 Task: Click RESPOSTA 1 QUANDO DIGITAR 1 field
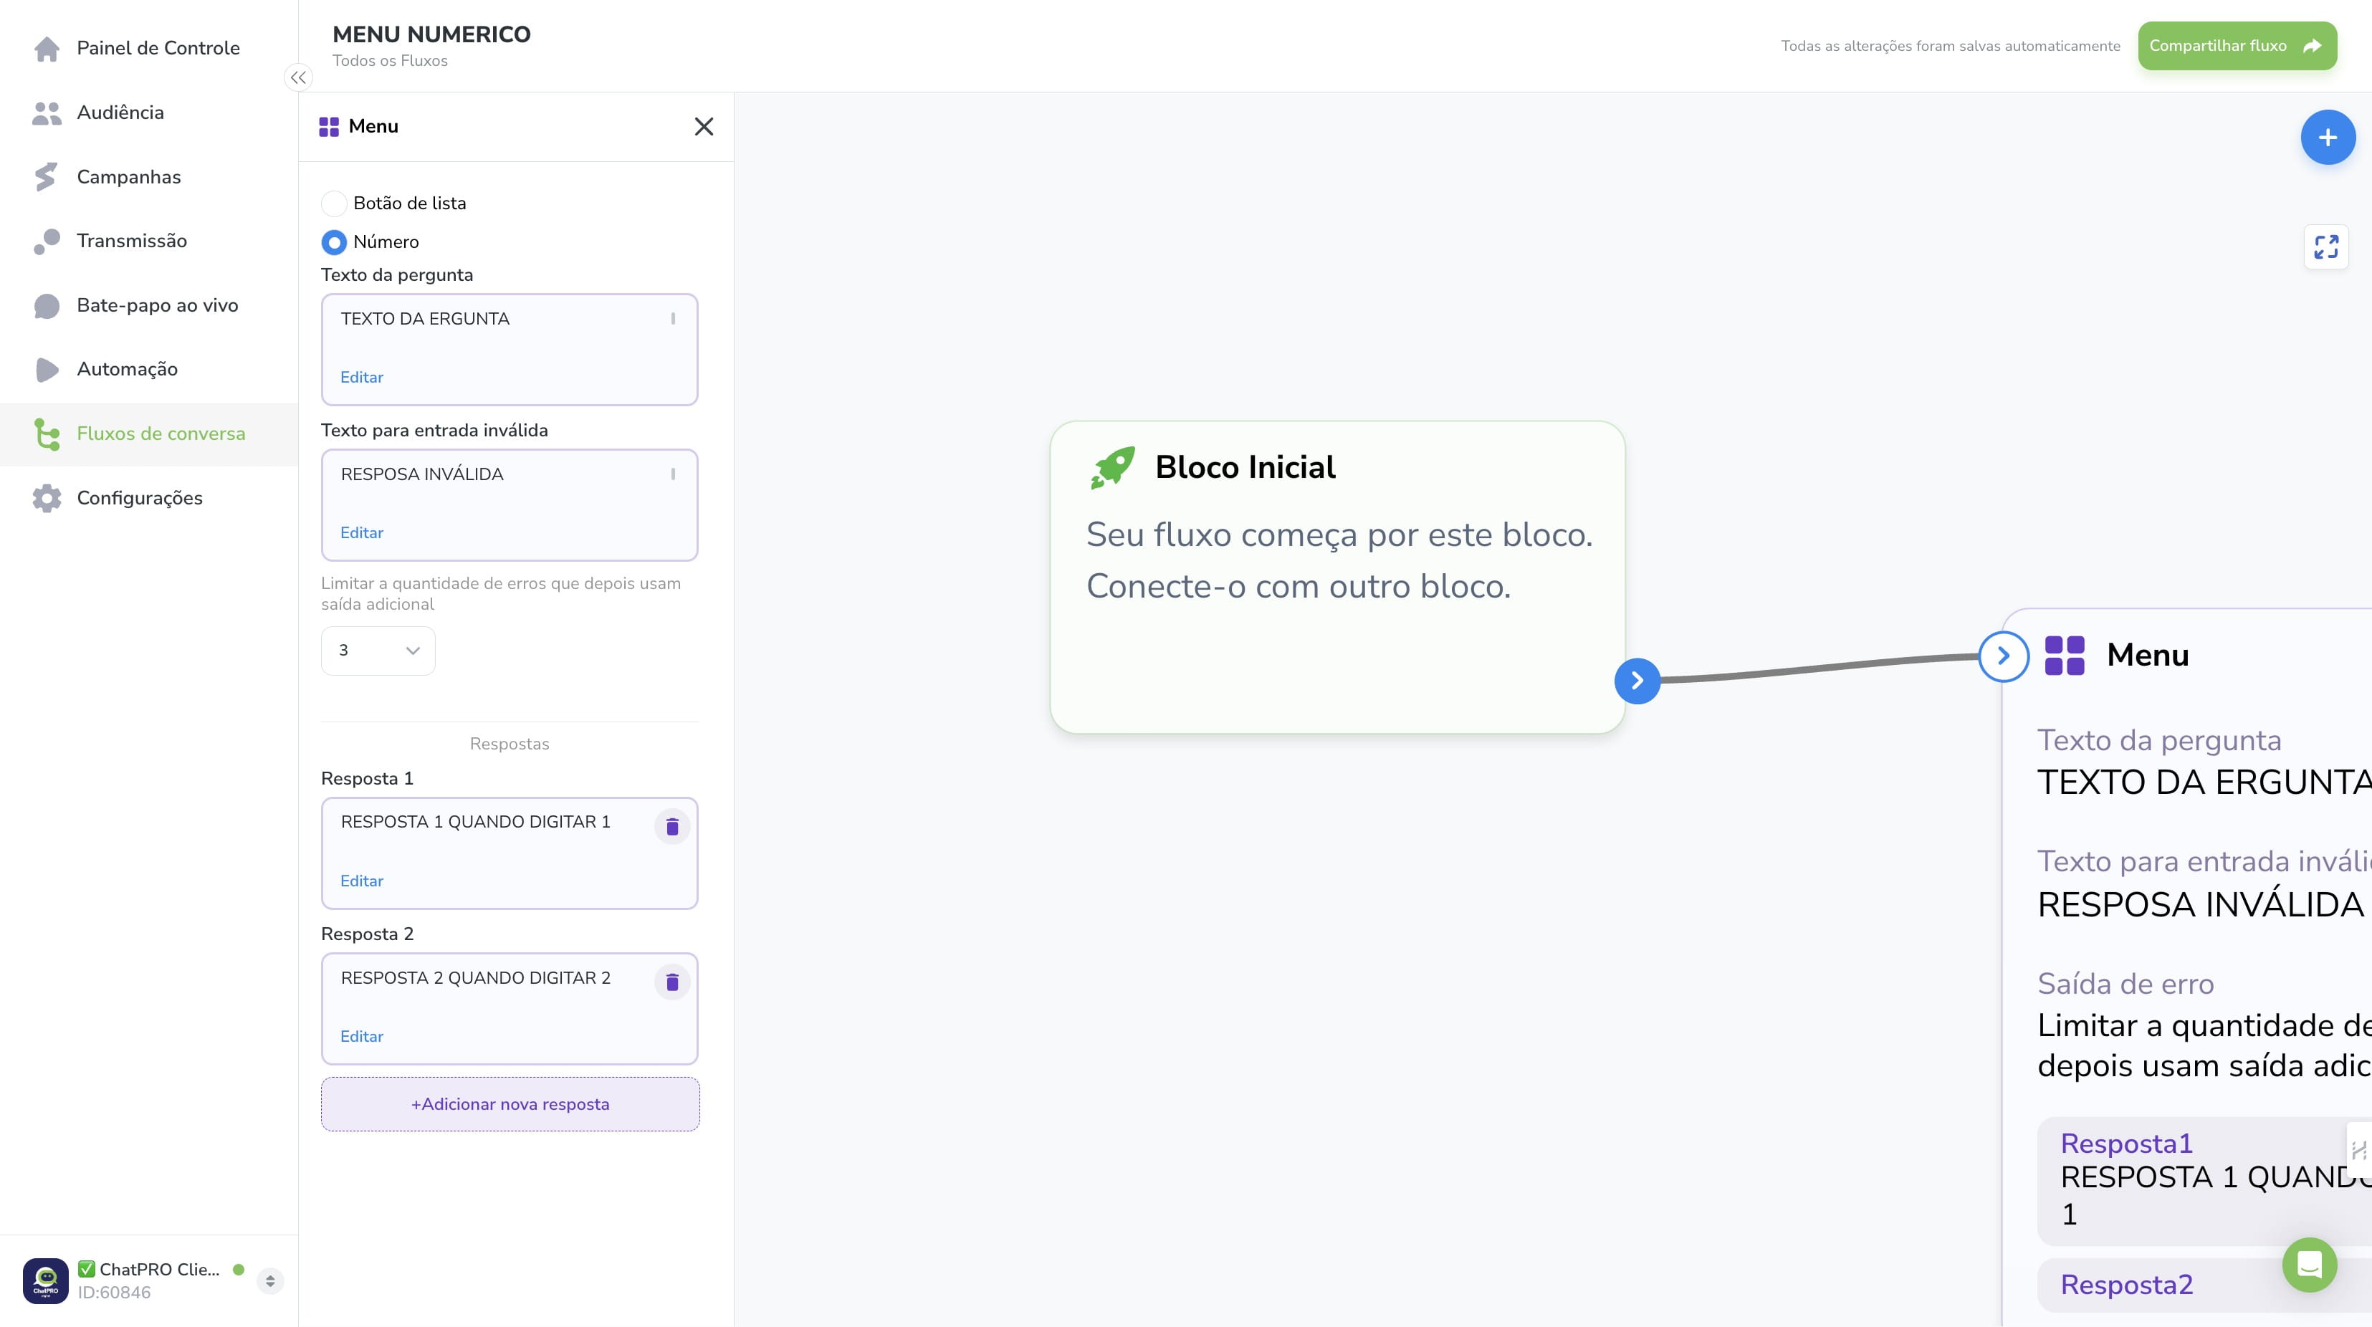[510, 853]
